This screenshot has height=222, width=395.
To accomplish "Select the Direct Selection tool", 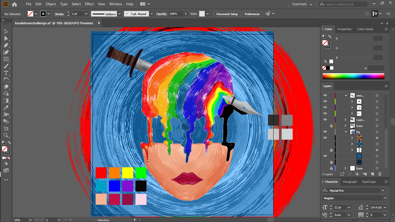I will 6,38.
